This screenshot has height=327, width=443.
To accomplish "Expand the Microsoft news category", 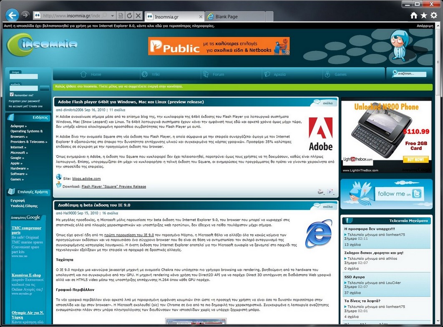I will pyautogui.click(x=19, y=153).
